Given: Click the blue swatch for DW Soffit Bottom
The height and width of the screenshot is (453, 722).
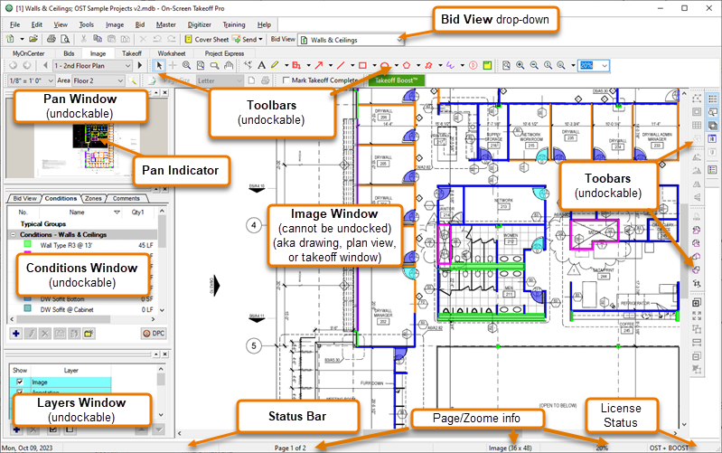Looking at the screenshot, I should 27,298.
